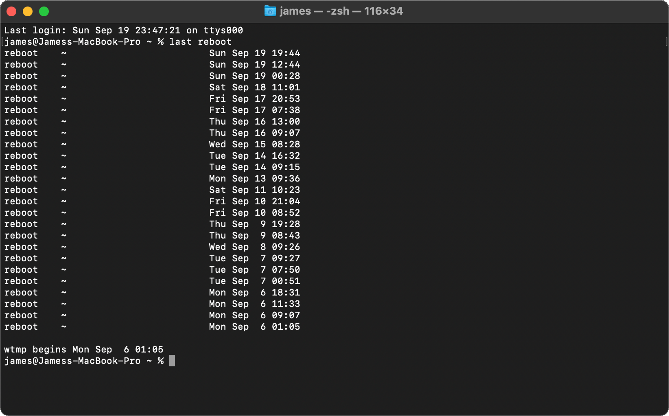This screenshot has height=416, width=669.
Task: Click the reboot entry Fri Sep 17 07:38
Action: tap(152, 110)
